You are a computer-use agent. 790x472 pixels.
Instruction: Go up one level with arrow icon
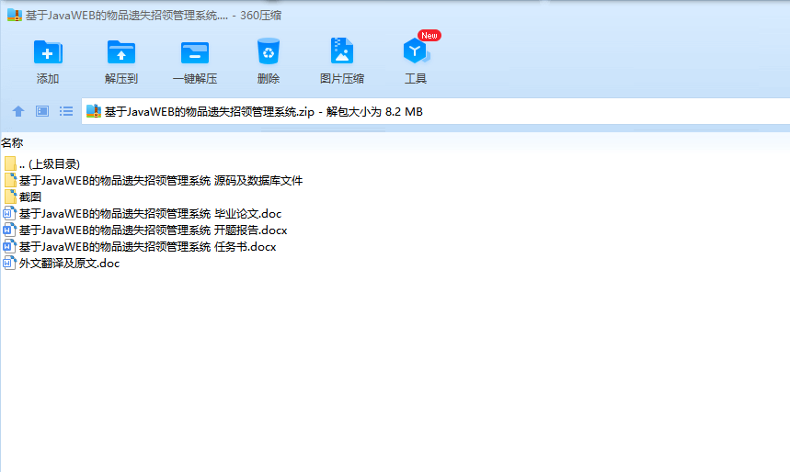[x=18, y=111]
